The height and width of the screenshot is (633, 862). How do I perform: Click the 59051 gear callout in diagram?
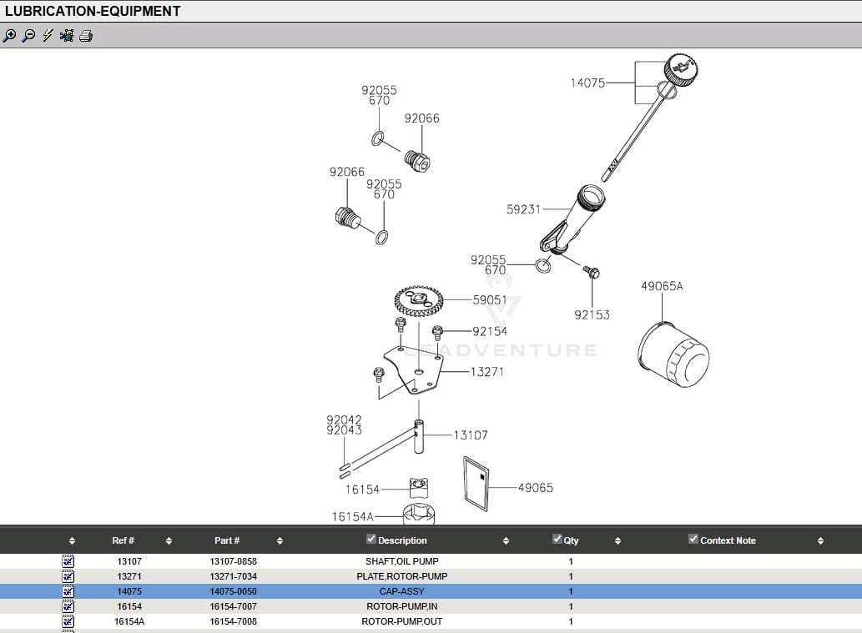point(489,300)
